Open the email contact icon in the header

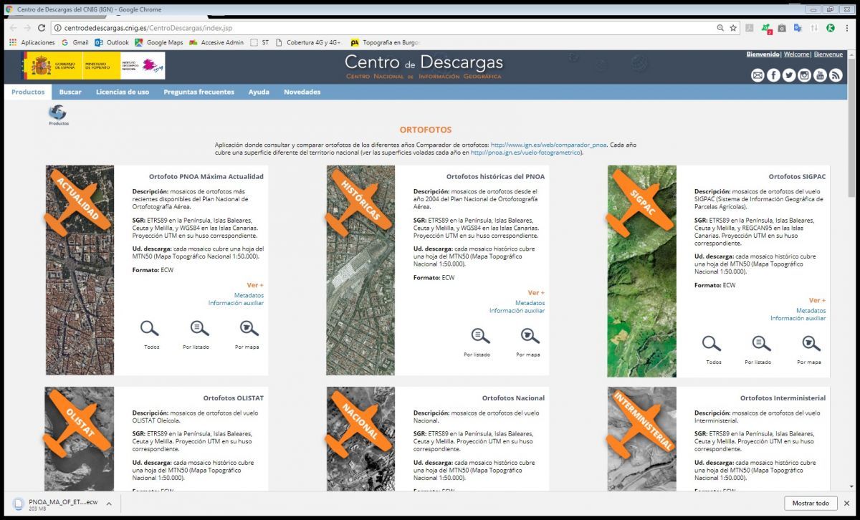[758, 75]
